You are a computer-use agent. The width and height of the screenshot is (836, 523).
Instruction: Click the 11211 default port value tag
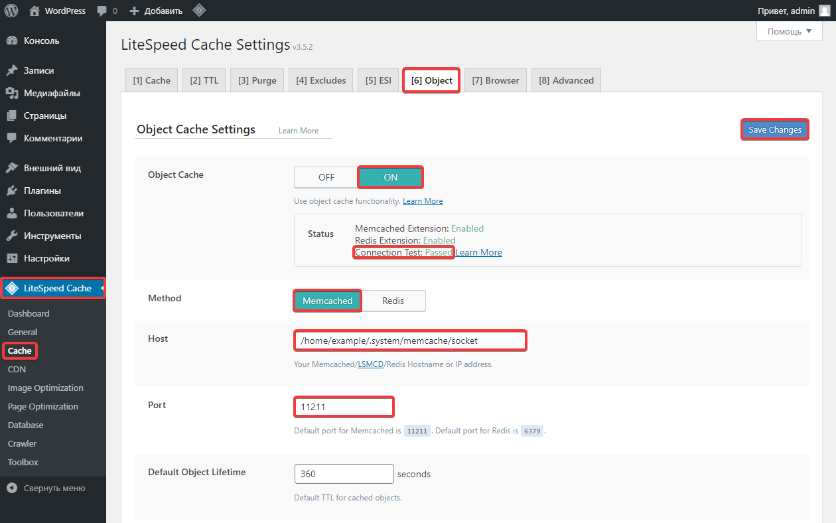point(417,431)
